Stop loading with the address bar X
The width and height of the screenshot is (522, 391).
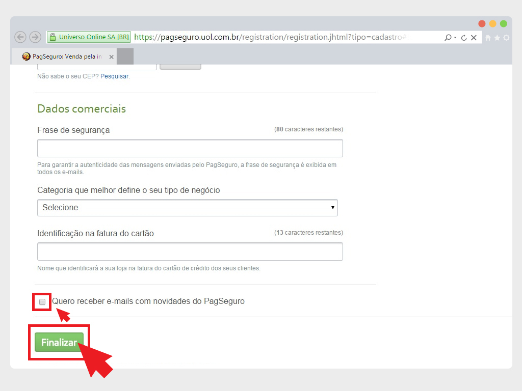click(474, 38)
